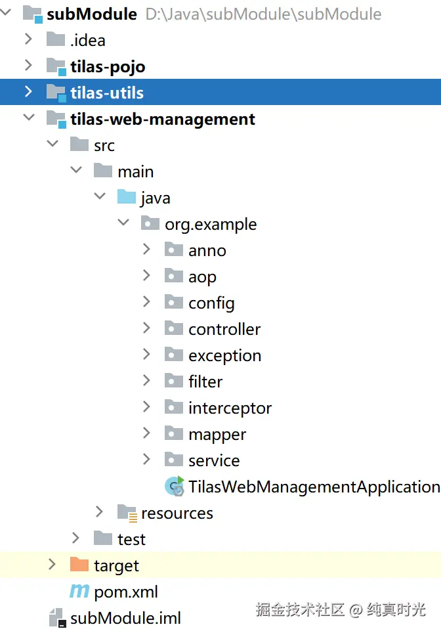The image size is (441, 633).
Task: Click the blue java source root icon
Action: point(127,197)
